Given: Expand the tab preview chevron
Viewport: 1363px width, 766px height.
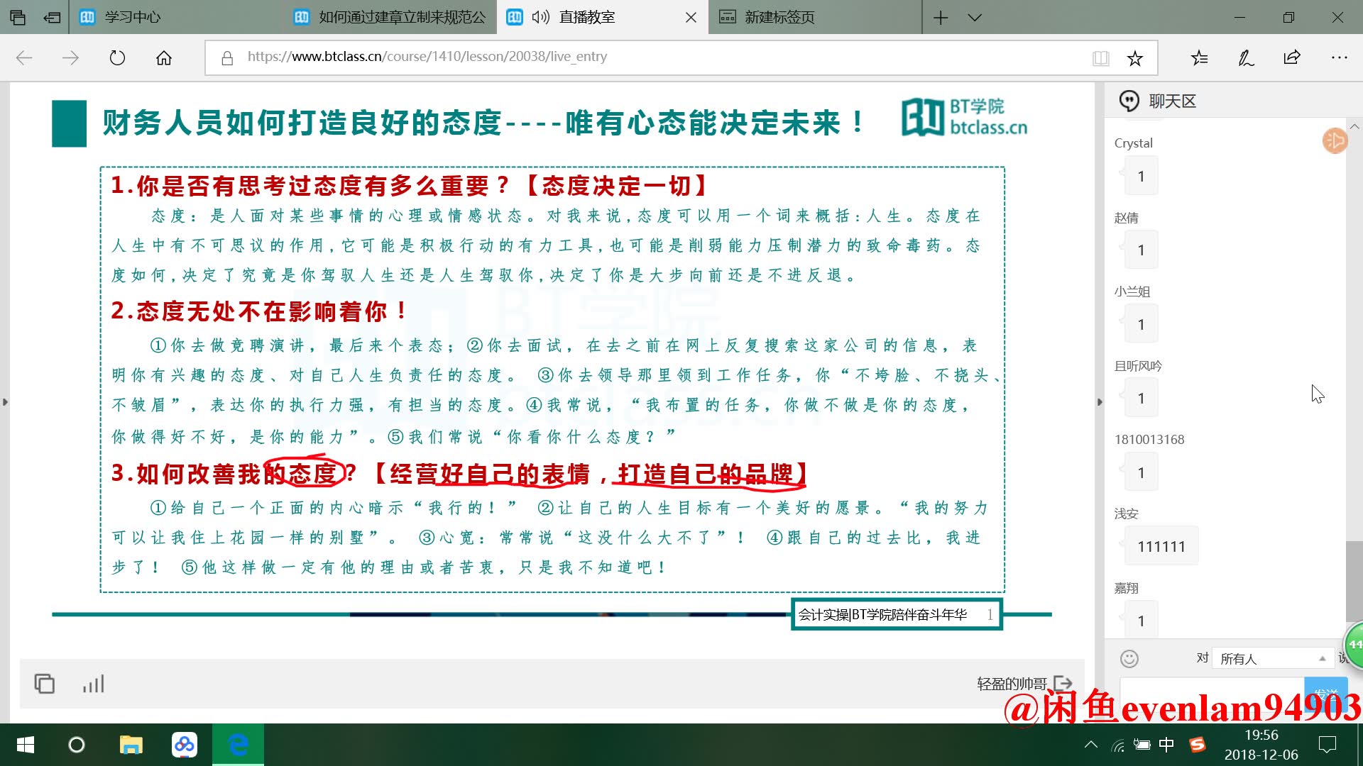Looking at the screenshot, I should pyautogui.click(x=975, y=18).
